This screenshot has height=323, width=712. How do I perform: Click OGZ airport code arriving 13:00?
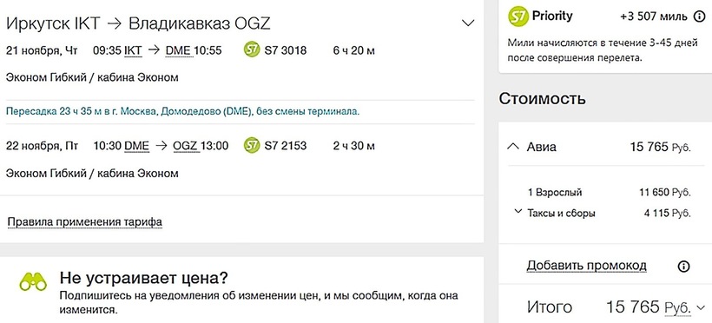coord(185,146)
